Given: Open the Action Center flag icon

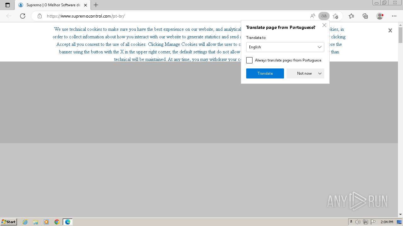Looking at the screenshot, I should [373, 222].
